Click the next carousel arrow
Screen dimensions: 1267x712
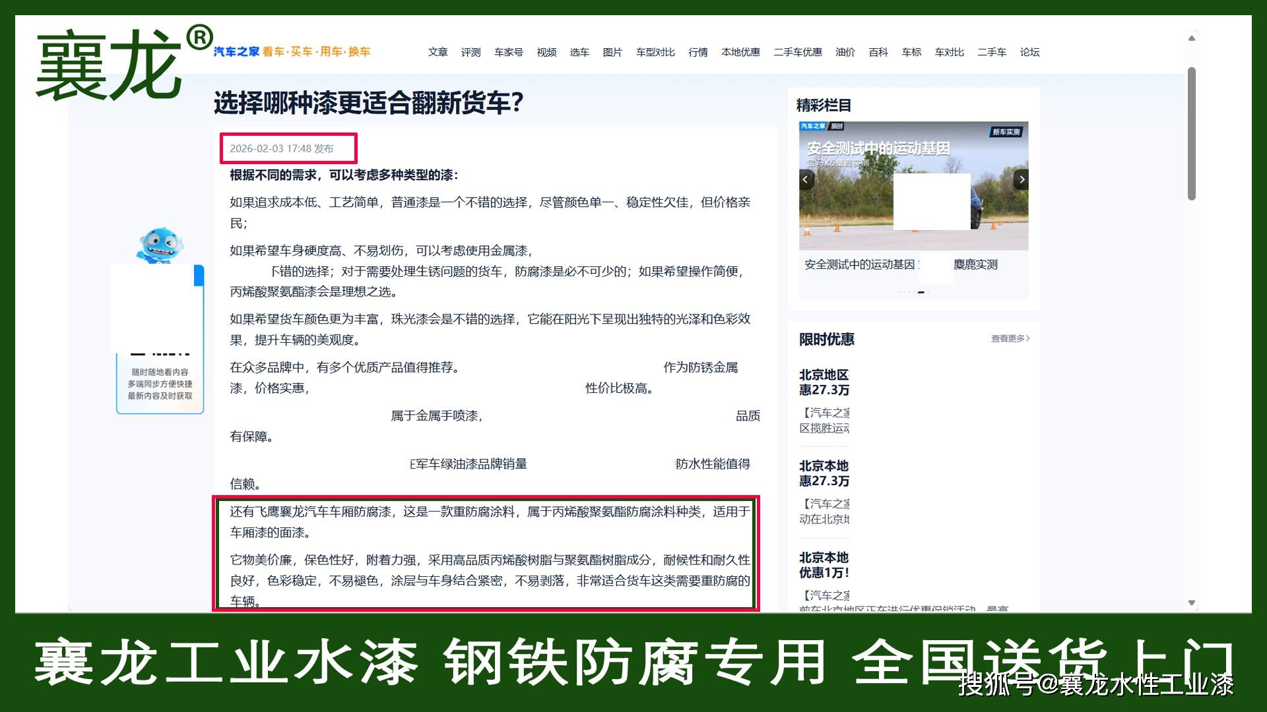(x=1022, y=179)
